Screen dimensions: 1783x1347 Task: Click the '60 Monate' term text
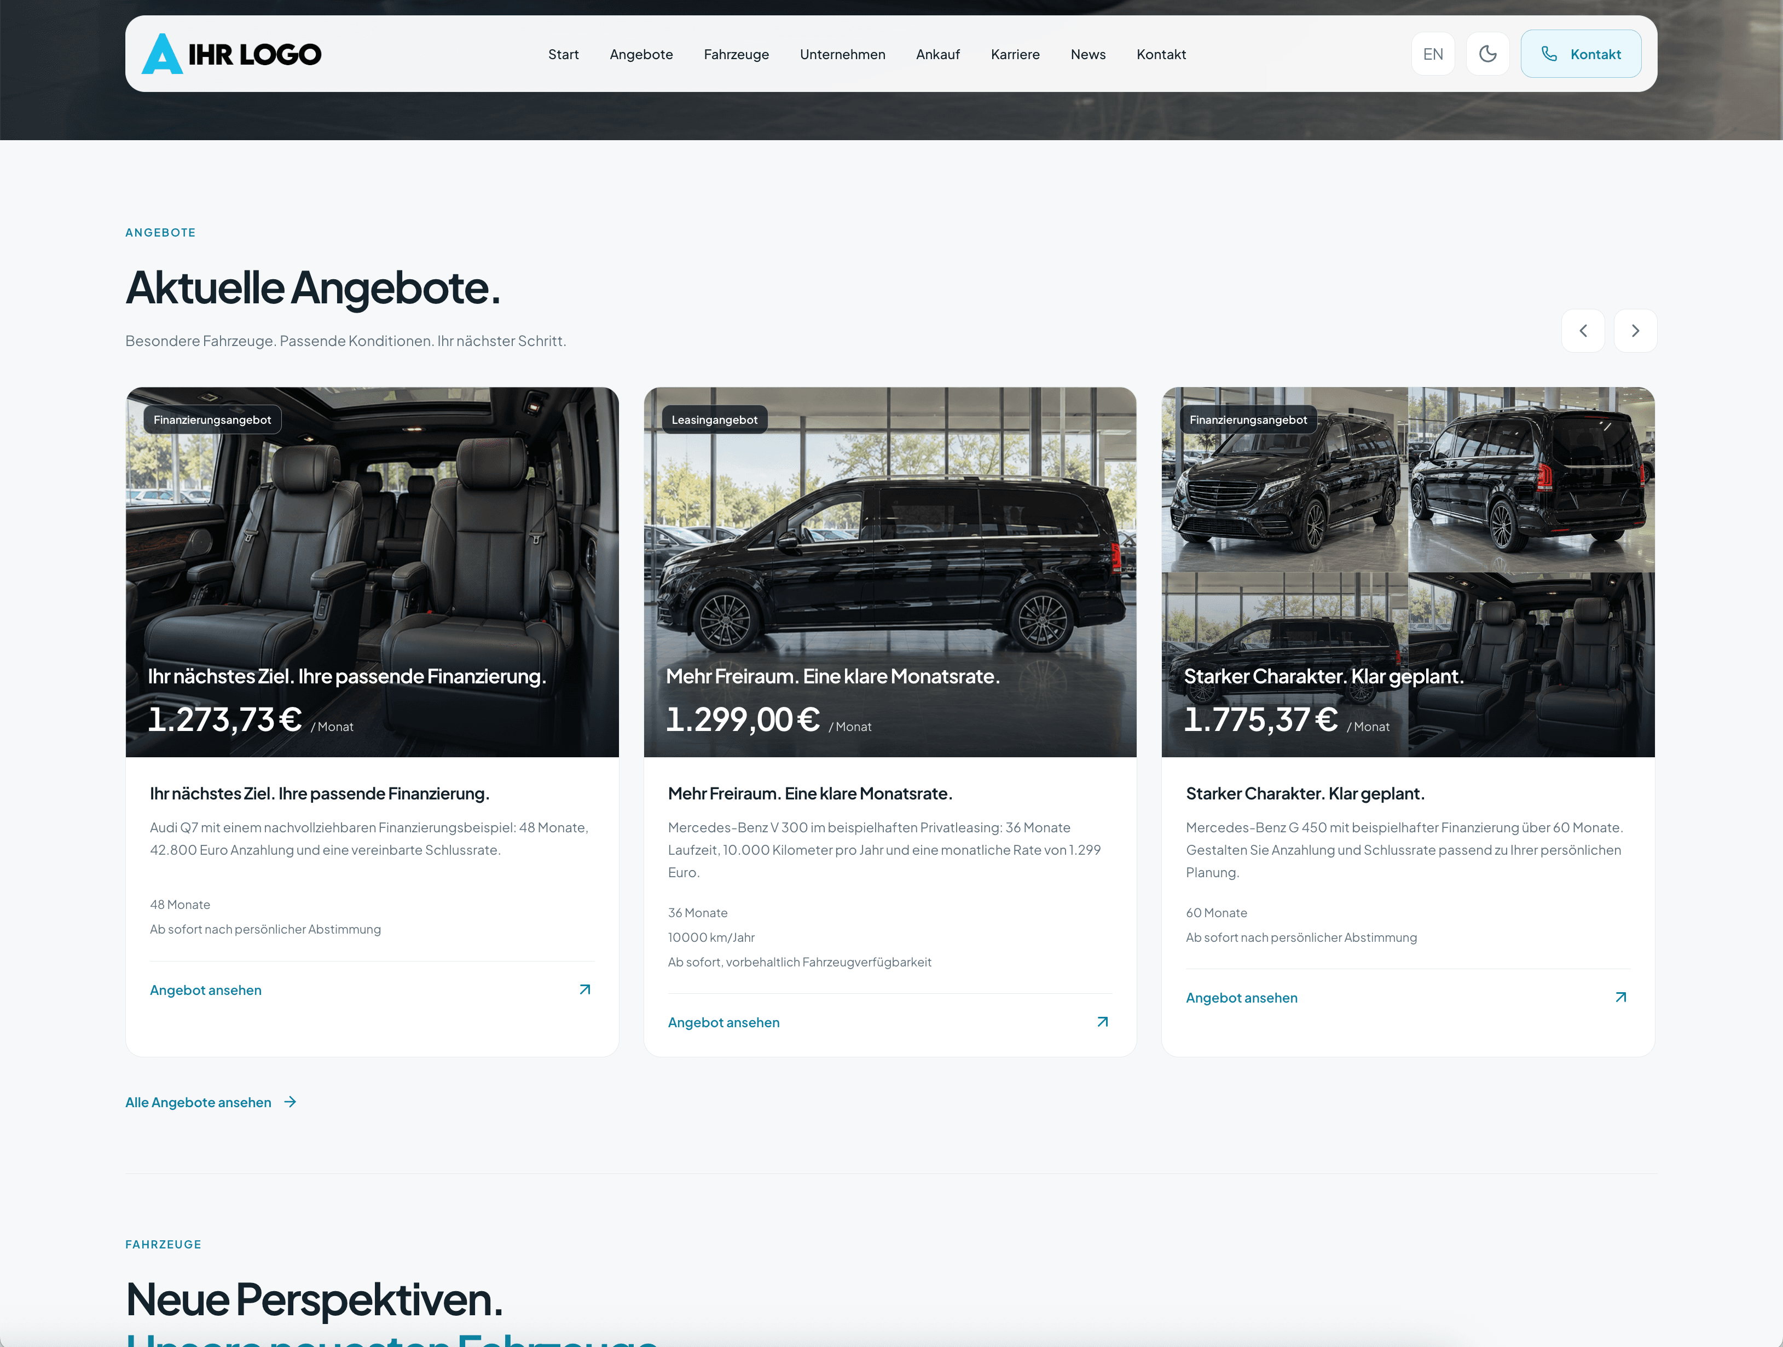pos(1217,913)
